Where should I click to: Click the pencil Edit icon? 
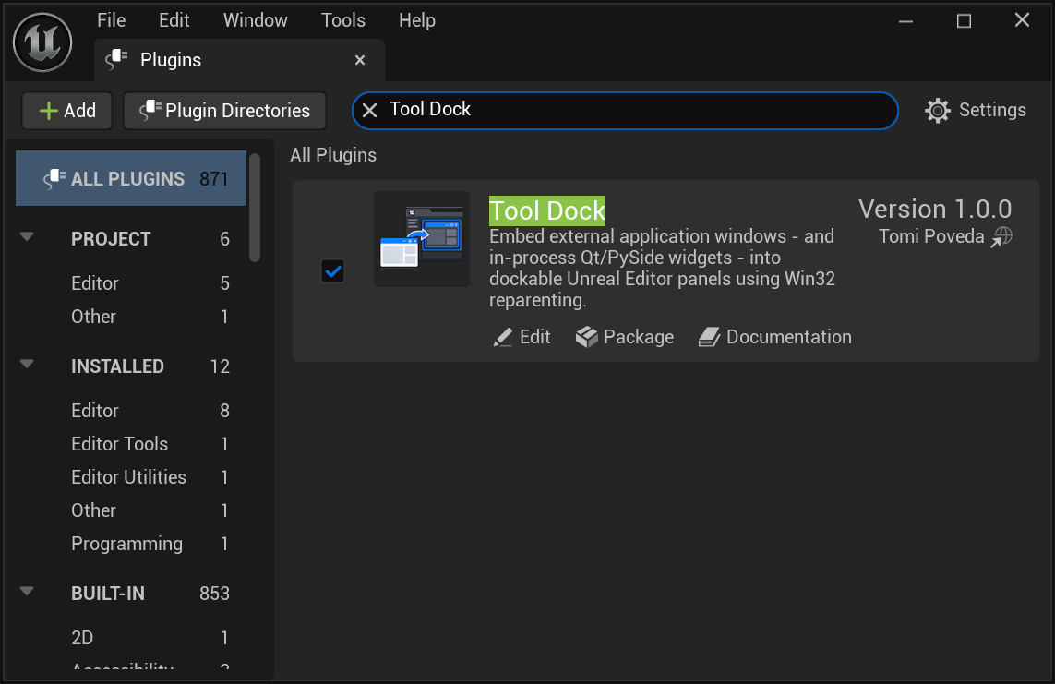click(x=503, y=337)
